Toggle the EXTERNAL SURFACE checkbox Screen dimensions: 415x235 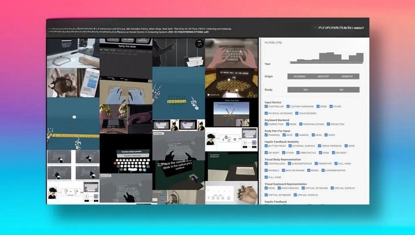(290, 146)
